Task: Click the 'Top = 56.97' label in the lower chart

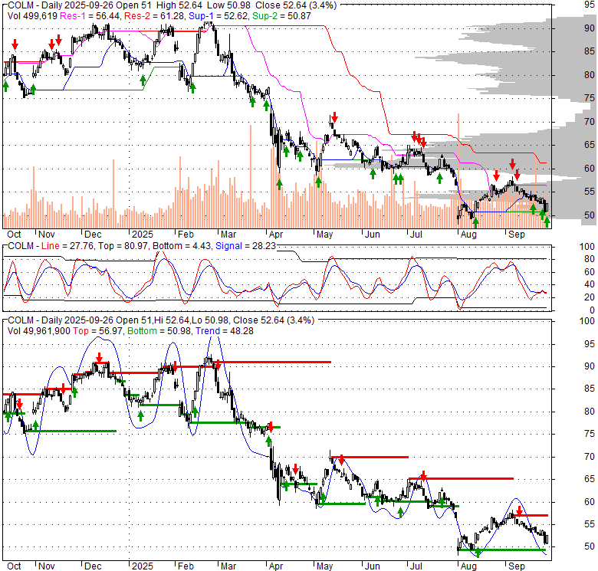Action: pyautogui.click(x=98, y=331)
